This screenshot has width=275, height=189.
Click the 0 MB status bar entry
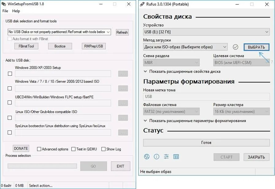coord(19,186)
